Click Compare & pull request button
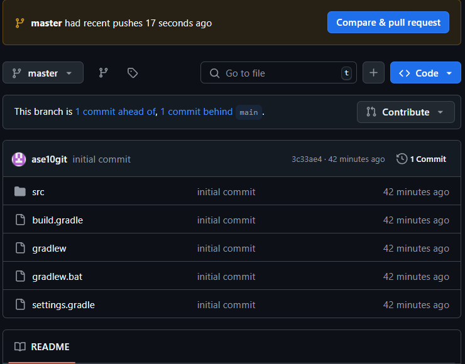465x364 pixels. pos(388,23)
